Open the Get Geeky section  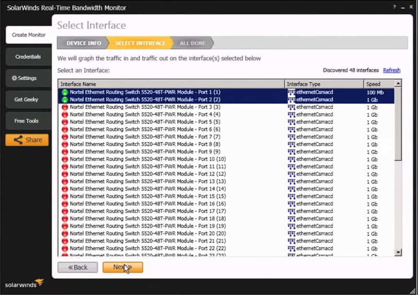[28, 99]
